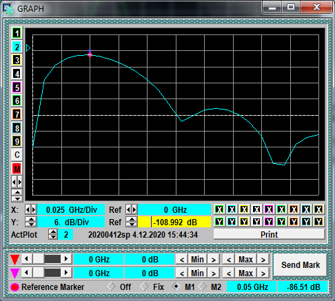
Task: Click the up arrow below the plot buttons
Action: 17,192
